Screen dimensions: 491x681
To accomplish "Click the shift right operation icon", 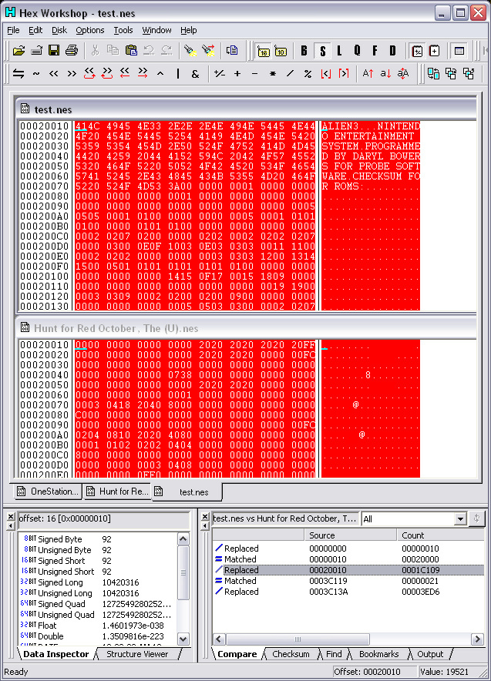I will pos(72,74).
